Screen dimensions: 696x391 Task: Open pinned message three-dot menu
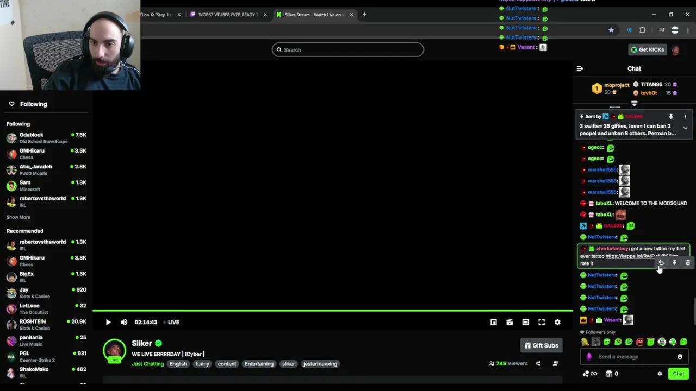685,117
